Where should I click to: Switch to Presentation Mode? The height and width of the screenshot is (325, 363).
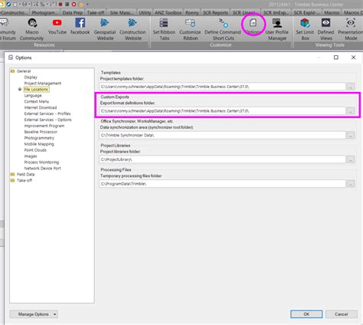coord(350,29)
